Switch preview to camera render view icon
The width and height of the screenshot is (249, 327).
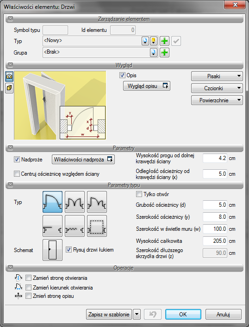9,76
